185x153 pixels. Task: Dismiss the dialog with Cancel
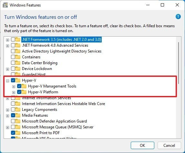169,145
